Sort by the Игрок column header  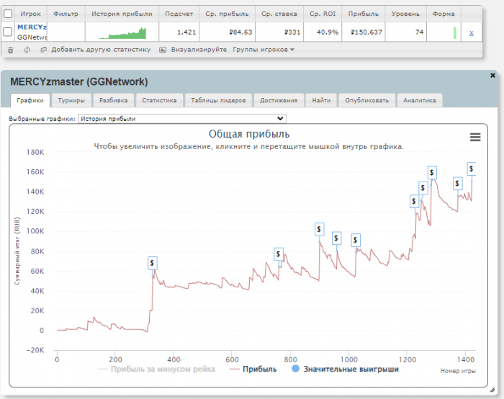pyautogui.click(x=30, y=14)
